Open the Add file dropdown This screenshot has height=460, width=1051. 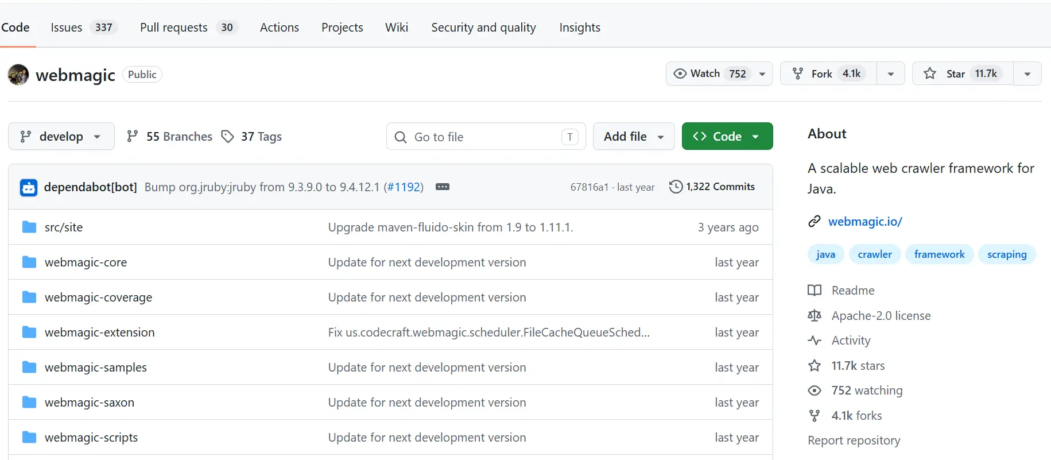[x=634, y=136]
